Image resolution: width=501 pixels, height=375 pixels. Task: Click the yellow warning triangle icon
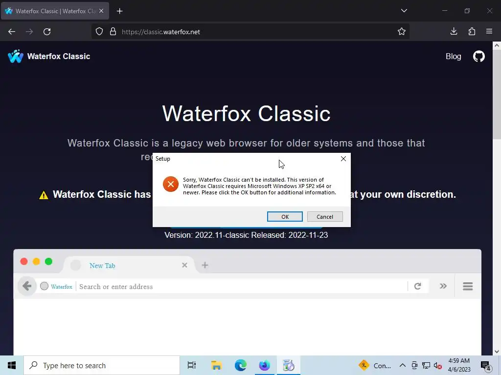(44, 195)
